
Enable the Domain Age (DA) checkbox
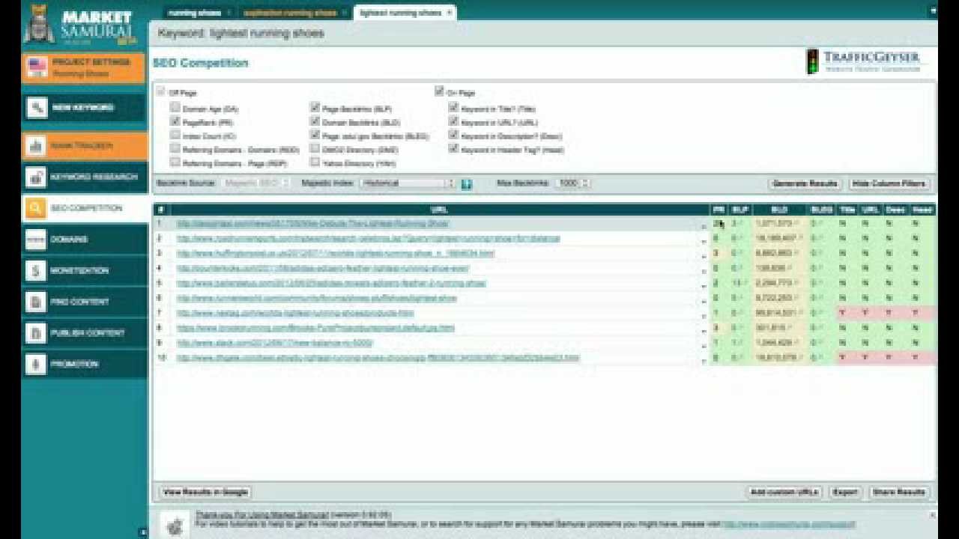point(175,108)
